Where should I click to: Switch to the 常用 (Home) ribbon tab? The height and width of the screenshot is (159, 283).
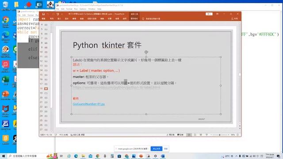click(x=52, y=19)
